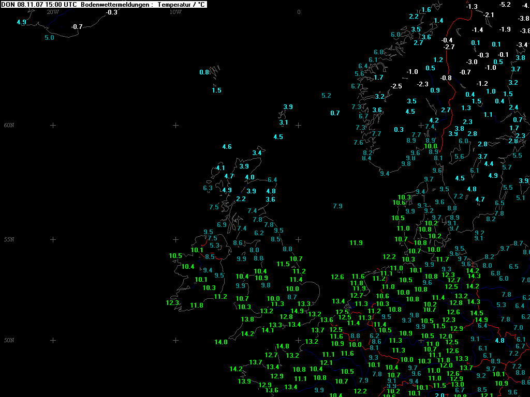Click the 10W longitude label
Image resolution: width=530 pixels, height=397 pixels.
pos(175,12)
